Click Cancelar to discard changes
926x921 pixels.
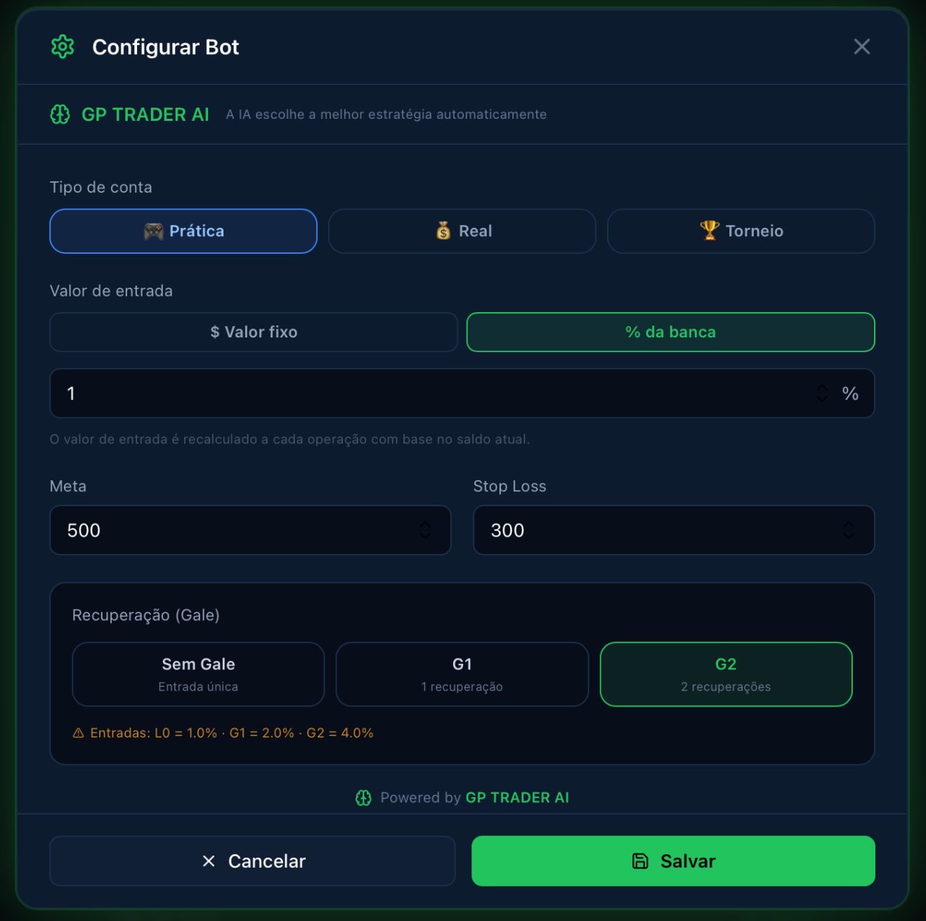point(253,861)
